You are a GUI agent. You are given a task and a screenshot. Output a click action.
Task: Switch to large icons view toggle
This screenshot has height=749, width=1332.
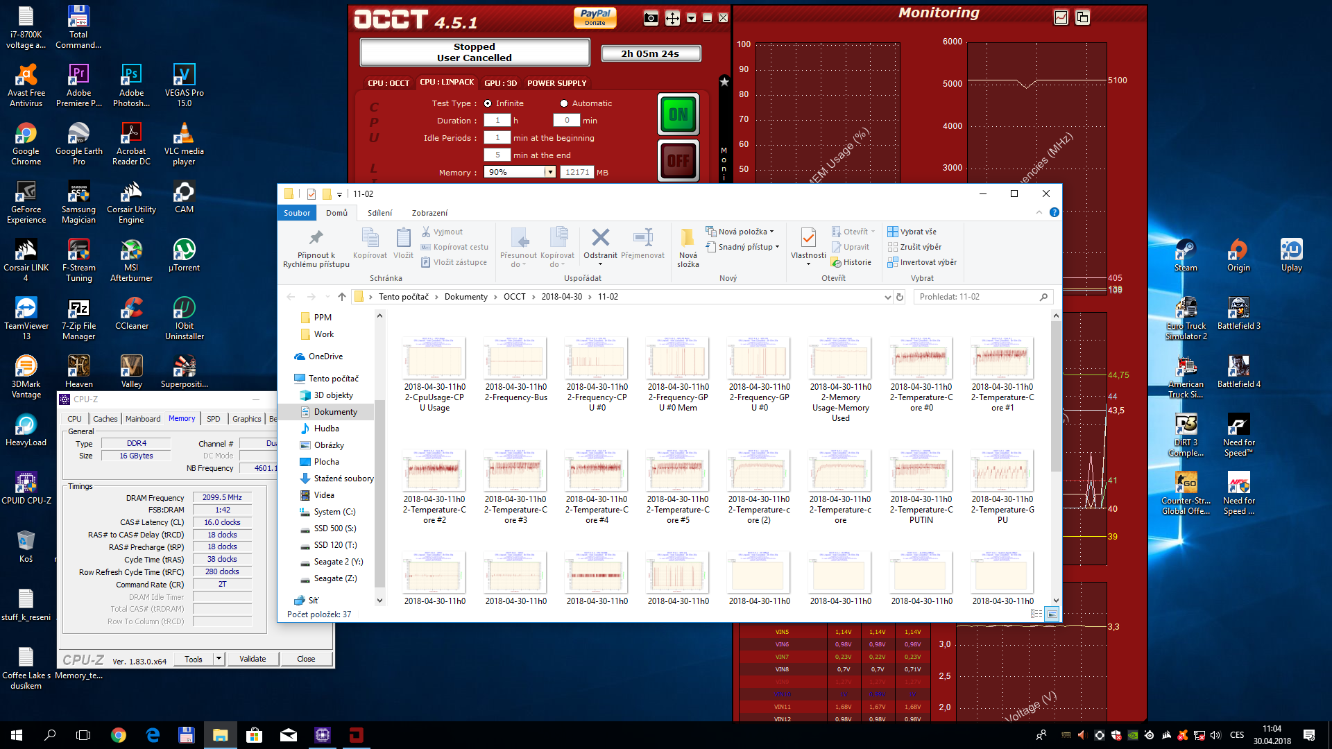click(x=1052, y=614)
